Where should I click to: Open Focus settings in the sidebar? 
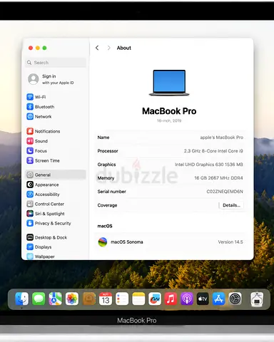point(36,150)
